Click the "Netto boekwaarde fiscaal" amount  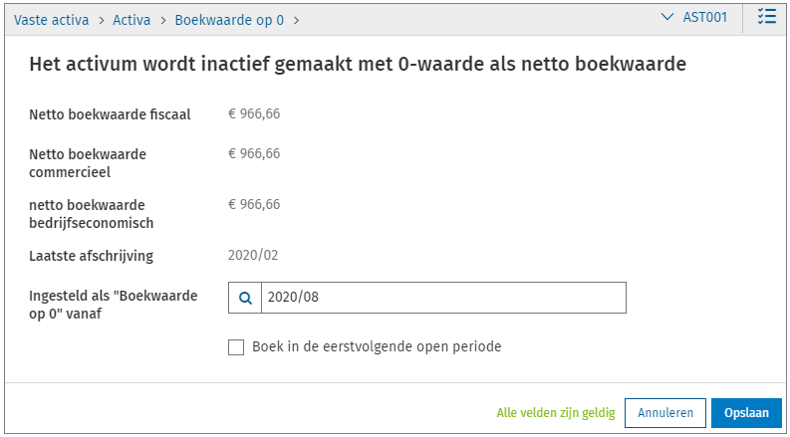[x=254, y=113]
